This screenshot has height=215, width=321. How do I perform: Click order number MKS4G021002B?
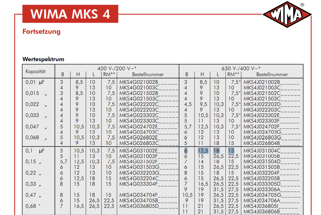click(x=139, y=82)
